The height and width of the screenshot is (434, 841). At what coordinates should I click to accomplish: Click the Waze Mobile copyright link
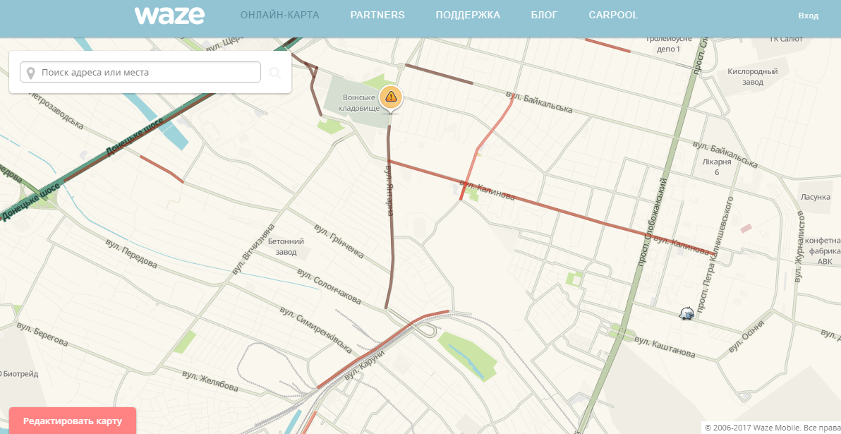point(758,428)
